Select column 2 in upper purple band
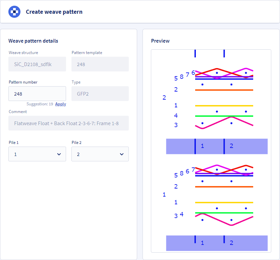 click(231, 146)
